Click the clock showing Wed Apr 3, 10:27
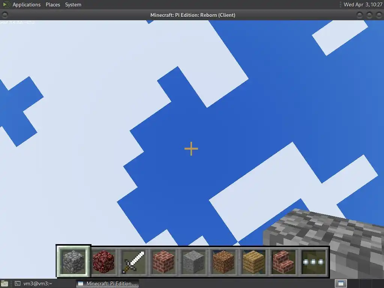This screenshot has width=384, height=288. pyautogui.click(x=363, y=4)
